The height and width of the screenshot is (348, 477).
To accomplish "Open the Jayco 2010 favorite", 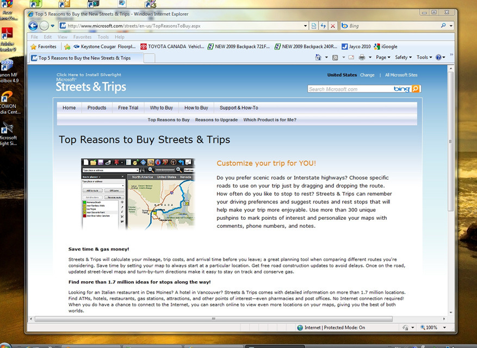I will (356, 47).
